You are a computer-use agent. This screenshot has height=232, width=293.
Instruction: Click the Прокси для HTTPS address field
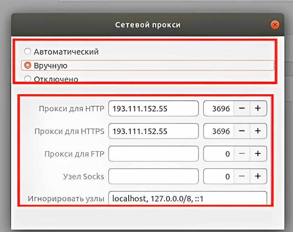point(153,131)
